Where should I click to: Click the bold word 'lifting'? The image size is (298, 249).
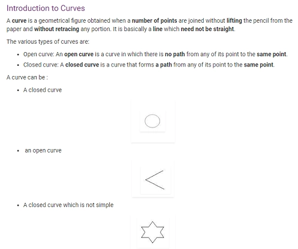(234, 21)
